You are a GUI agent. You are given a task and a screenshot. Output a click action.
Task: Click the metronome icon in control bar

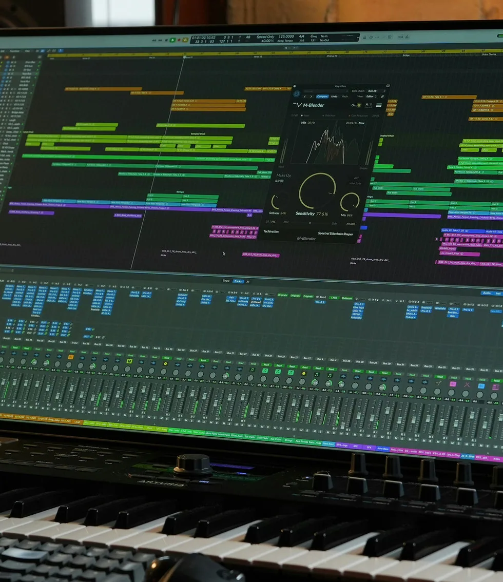407,37
